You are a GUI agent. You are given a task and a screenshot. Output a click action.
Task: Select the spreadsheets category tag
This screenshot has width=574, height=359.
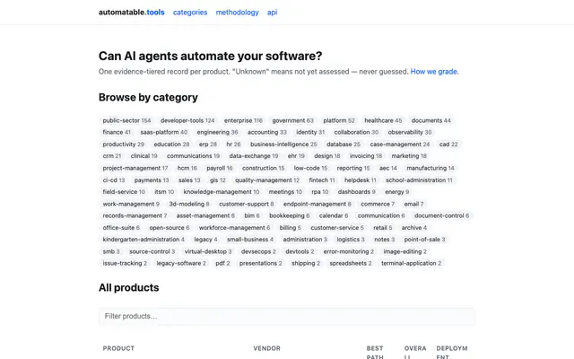351,263
